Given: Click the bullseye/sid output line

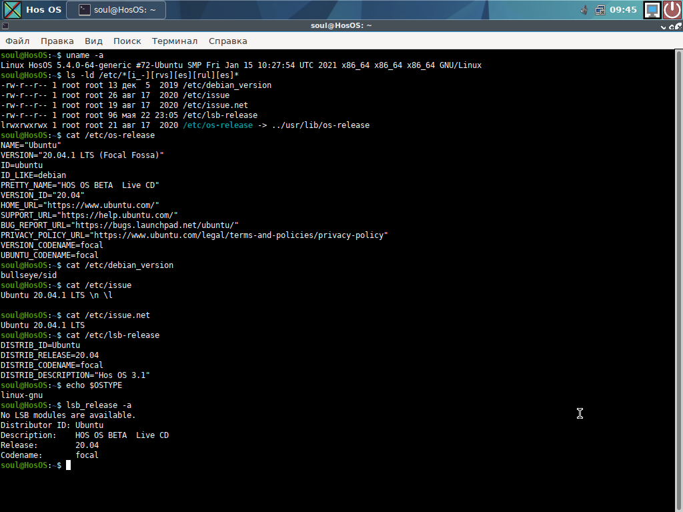Looking at the screenshot, I should (x=29, y=275).
